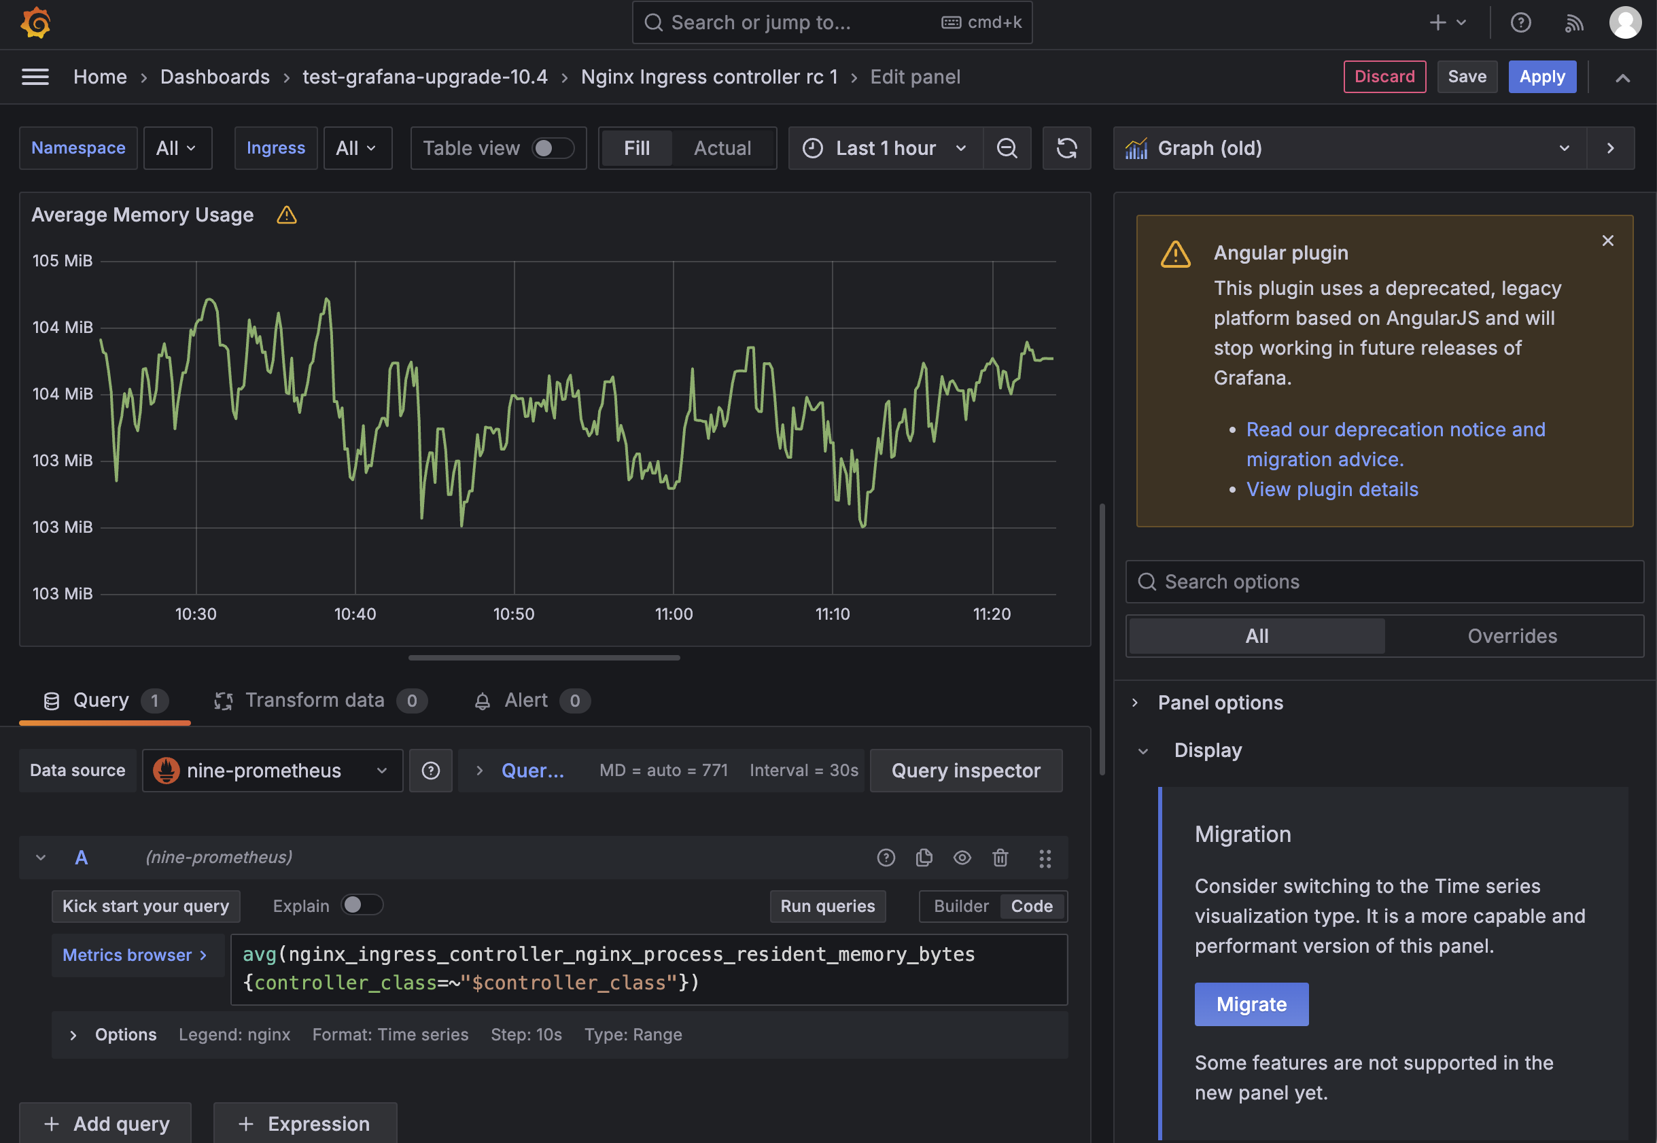Switch to the Query tab
The height and width of the screenshot is (1143, 1657).
(x=105, y=701)
